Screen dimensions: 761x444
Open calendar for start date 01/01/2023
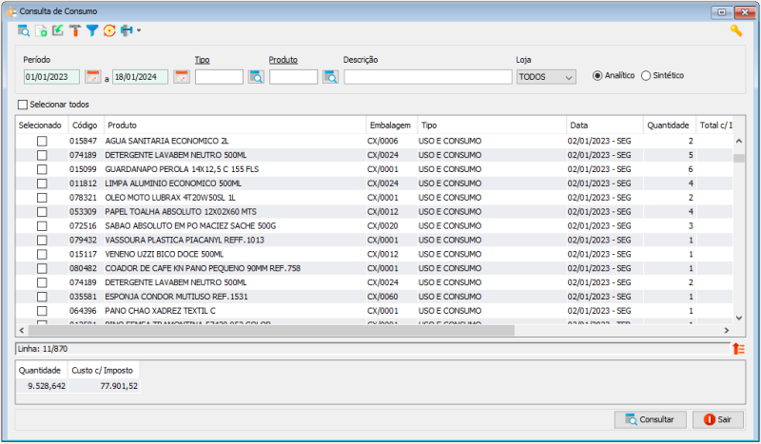point(92,77)
